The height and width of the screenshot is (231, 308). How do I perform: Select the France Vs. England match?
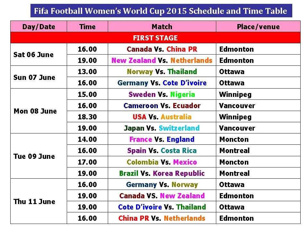(x=162, y=139)
